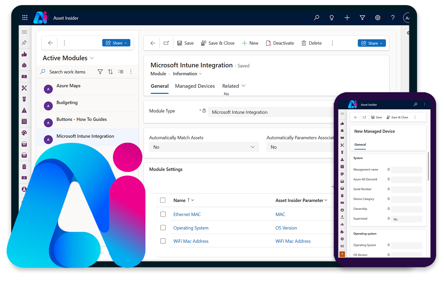
Task: Open the lightbulb assistant icon
Action: 332,18
